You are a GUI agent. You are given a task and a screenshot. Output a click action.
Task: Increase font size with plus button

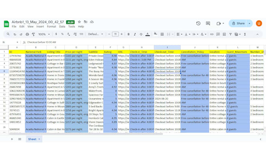click(x=122, y=34)
